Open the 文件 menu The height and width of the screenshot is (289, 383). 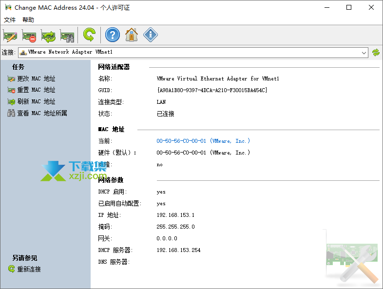[x=10, y=20]
